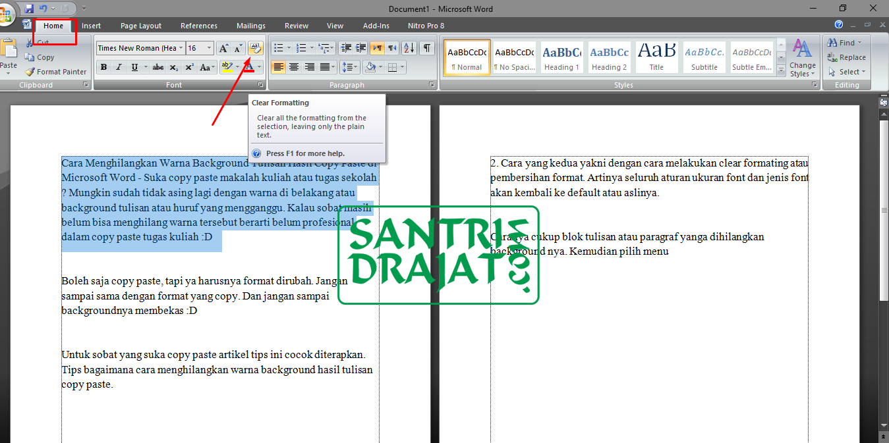The image size is (889, 443).
Task: Click the red Font Color button
Action: [249, 67]
